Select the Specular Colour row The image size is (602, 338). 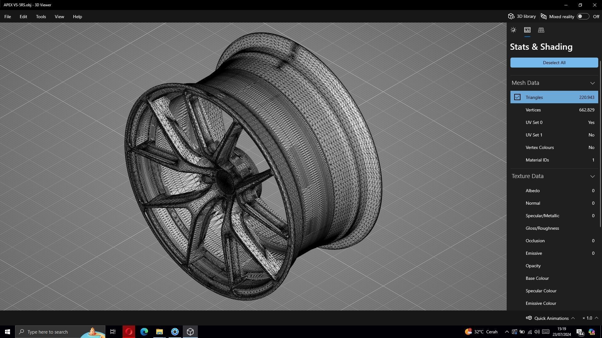(554, 291)
